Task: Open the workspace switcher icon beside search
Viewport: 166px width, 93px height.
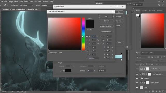Action: click(163, 5)
